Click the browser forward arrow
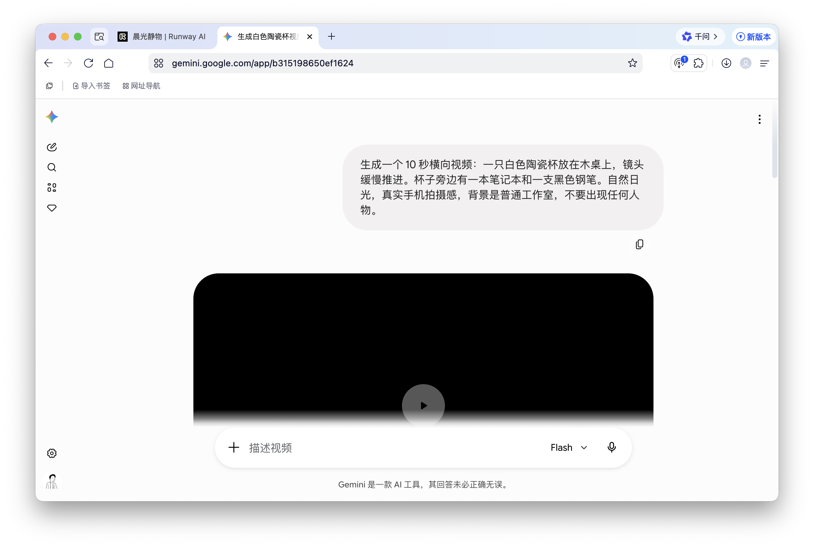 [68, 63]
